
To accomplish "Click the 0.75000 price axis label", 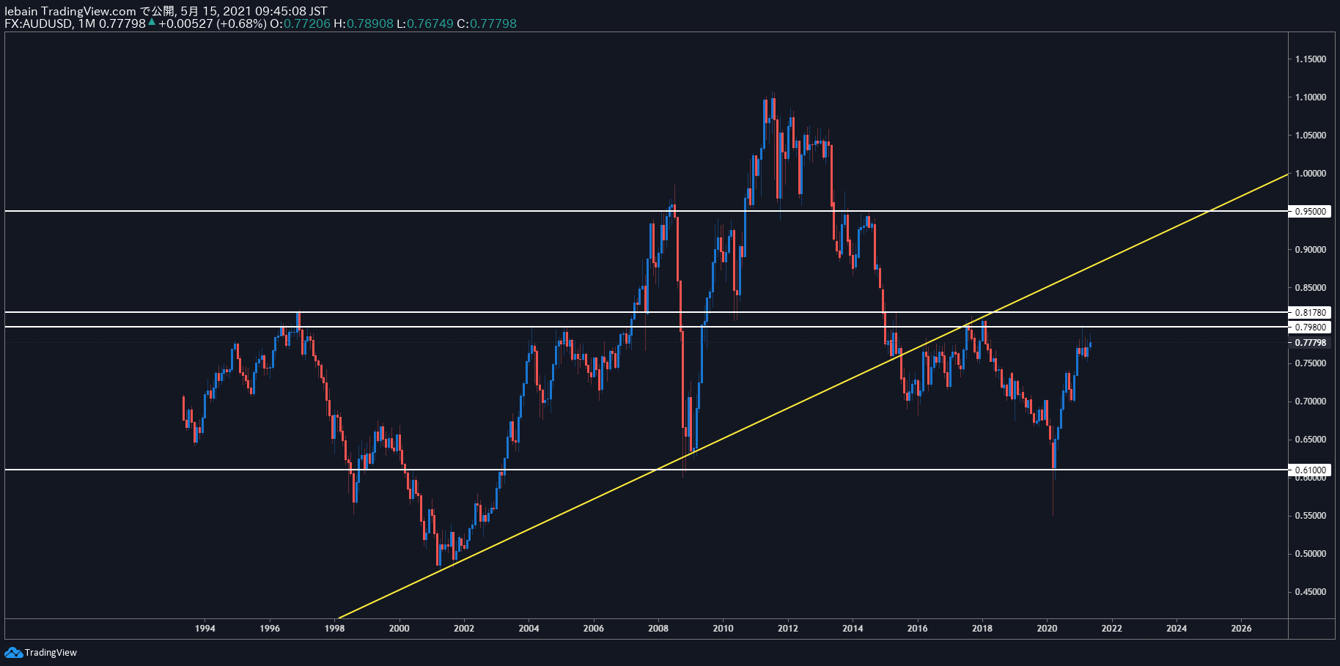I will coord(1310,363).
